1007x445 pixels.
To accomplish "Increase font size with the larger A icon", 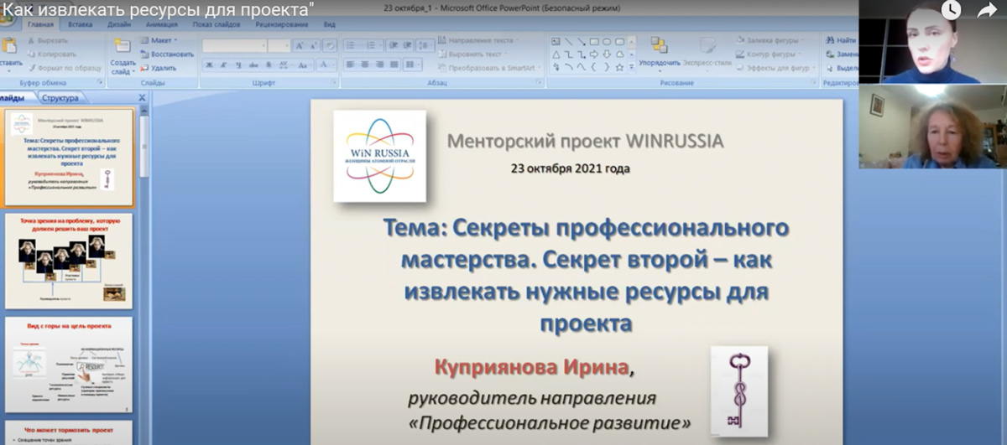I will tap(300, 46).
